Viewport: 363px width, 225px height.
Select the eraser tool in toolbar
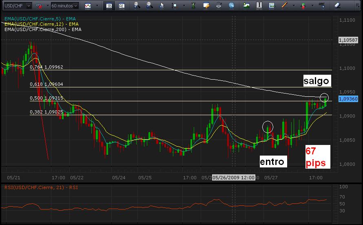(x=337, y=6)
